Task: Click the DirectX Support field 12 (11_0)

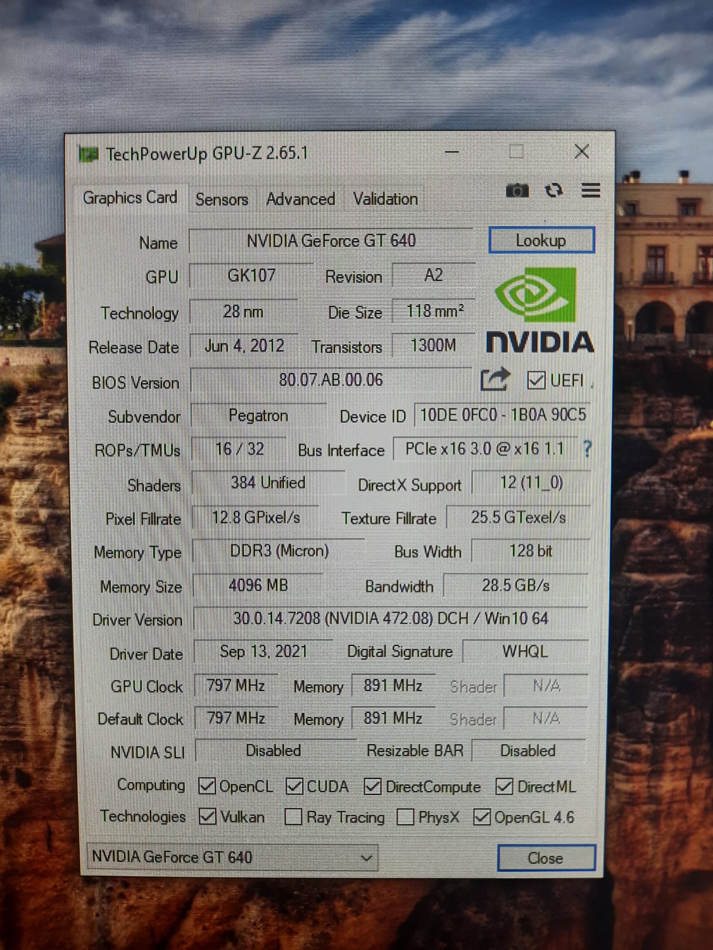Action: pos(531,483)
